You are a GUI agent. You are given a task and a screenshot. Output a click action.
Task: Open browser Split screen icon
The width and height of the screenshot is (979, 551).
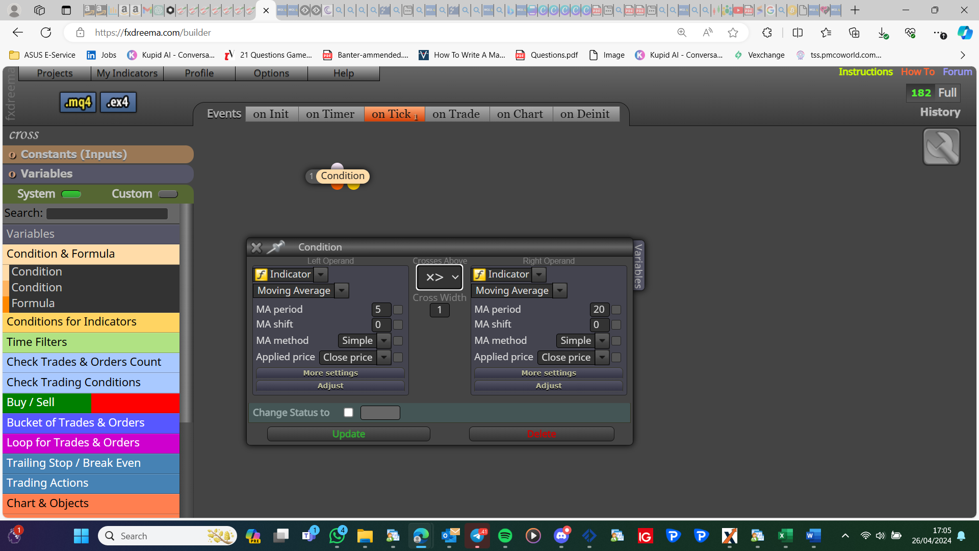tap(797, 33)
